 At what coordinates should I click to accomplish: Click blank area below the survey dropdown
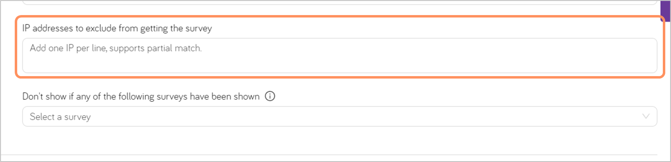tap(339, 140)
